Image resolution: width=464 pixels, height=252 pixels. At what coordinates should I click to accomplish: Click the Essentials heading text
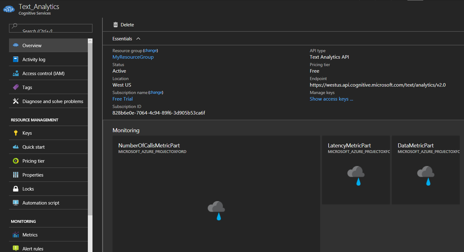122,39
